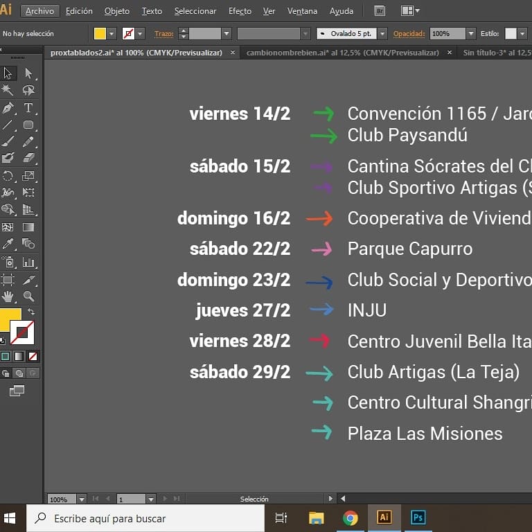
Task: Select the Type tool
Action: [x=28, y=108]
